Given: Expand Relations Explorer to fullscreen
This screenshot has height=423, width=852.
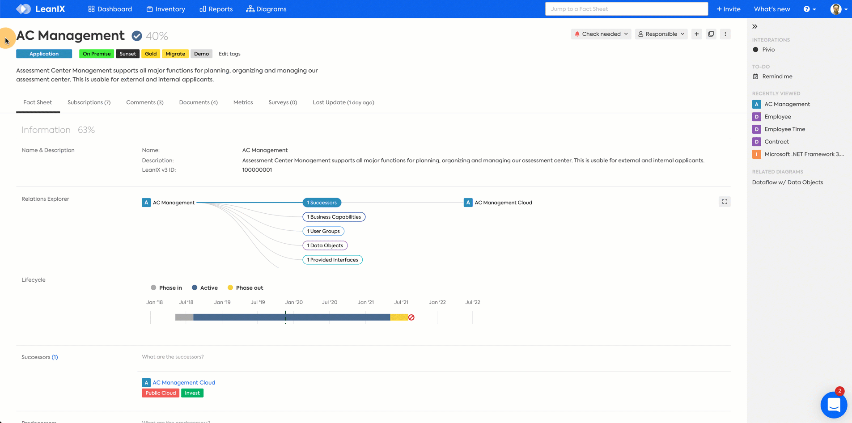Looking at the screenshot, I should pyautogui.click(x=725, y=202).
